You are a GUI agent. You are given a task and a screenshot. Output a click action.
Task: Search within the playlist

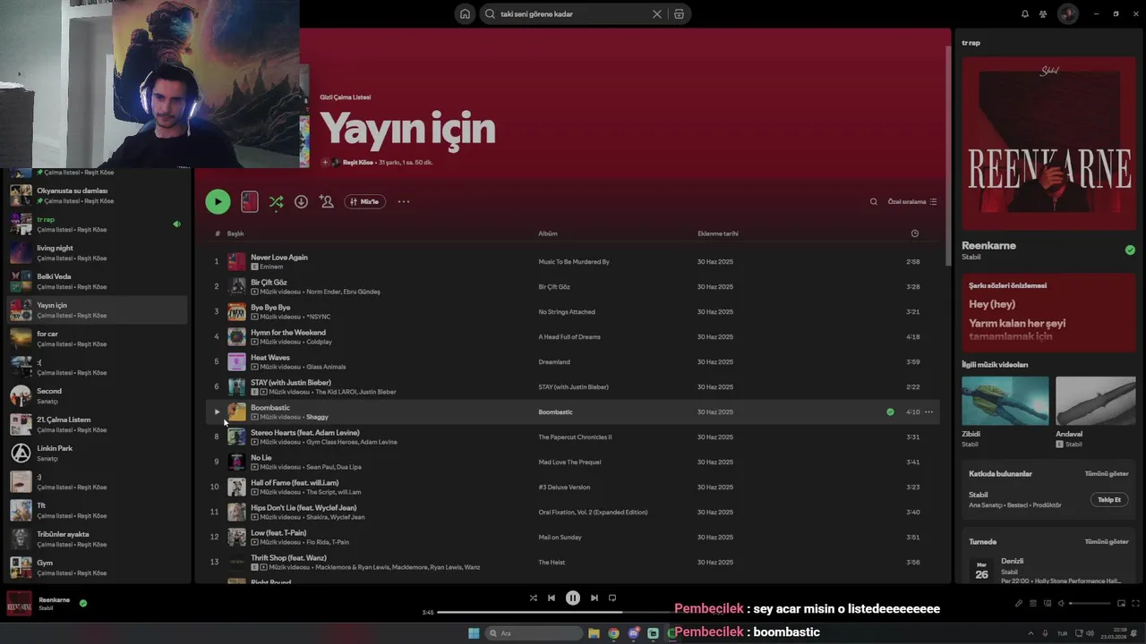click(x=874, y=202)
